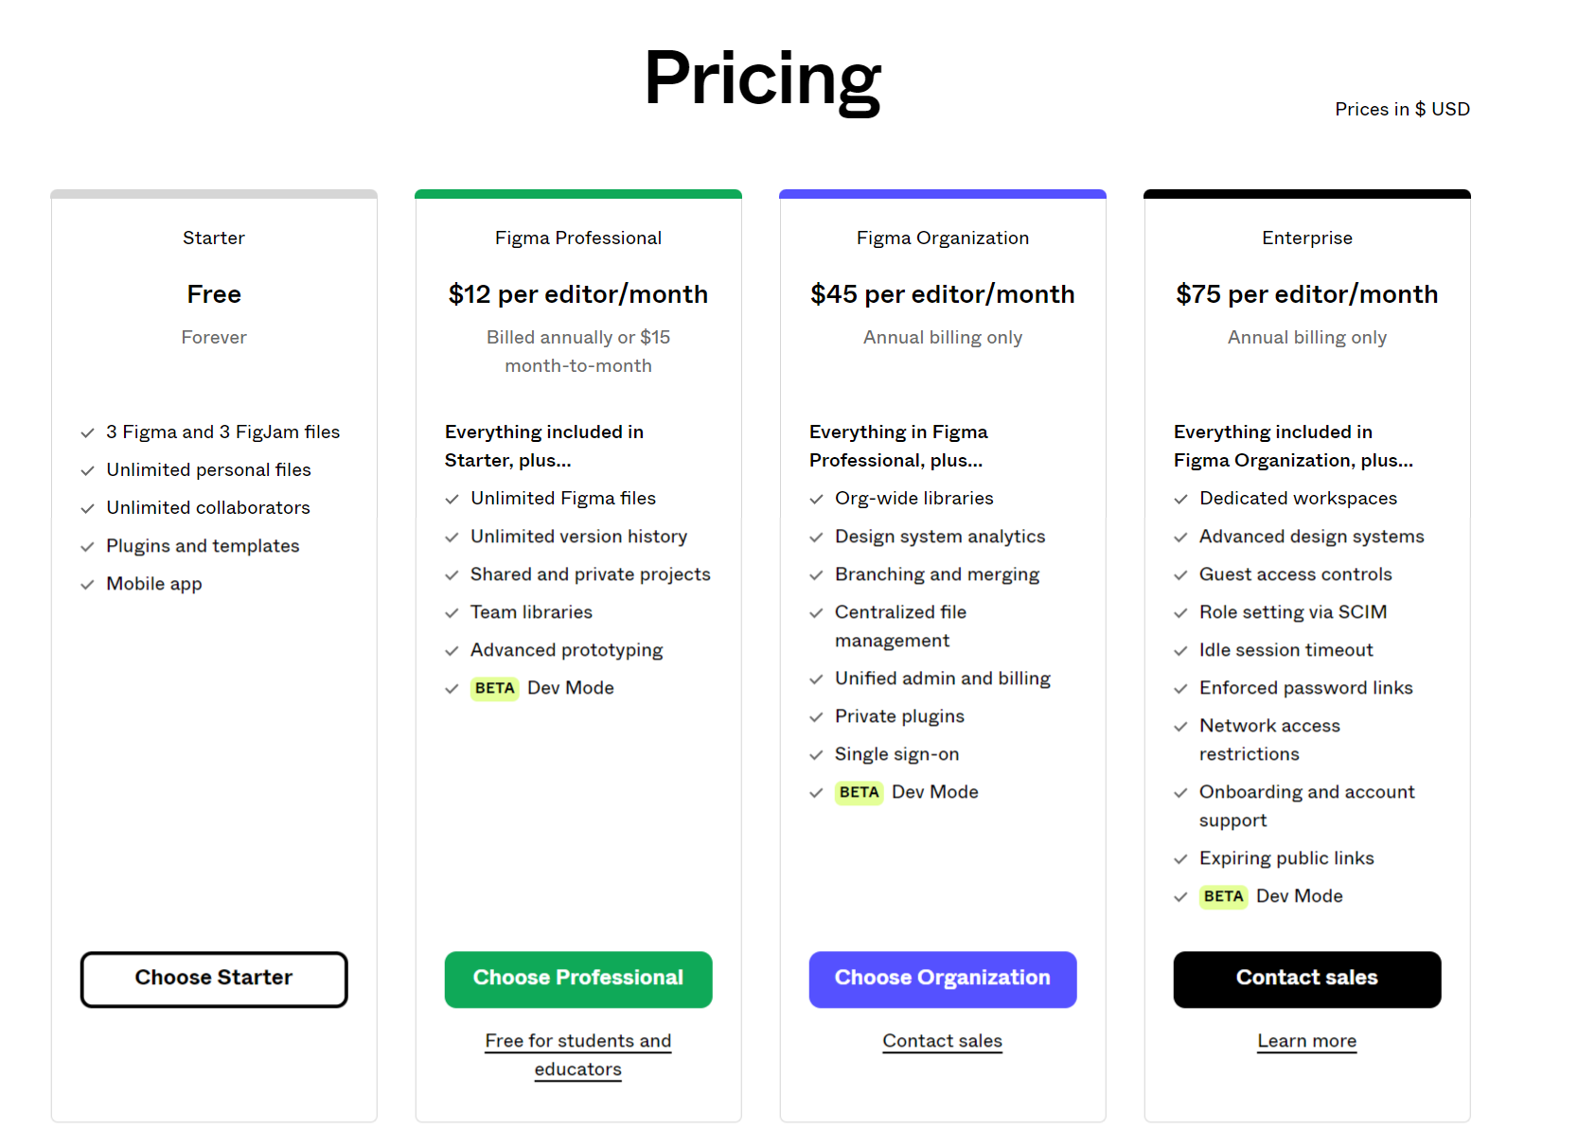Click the $45 per editor/month price
Screen dimensions: 1578x1146
(x=943, y=294)
